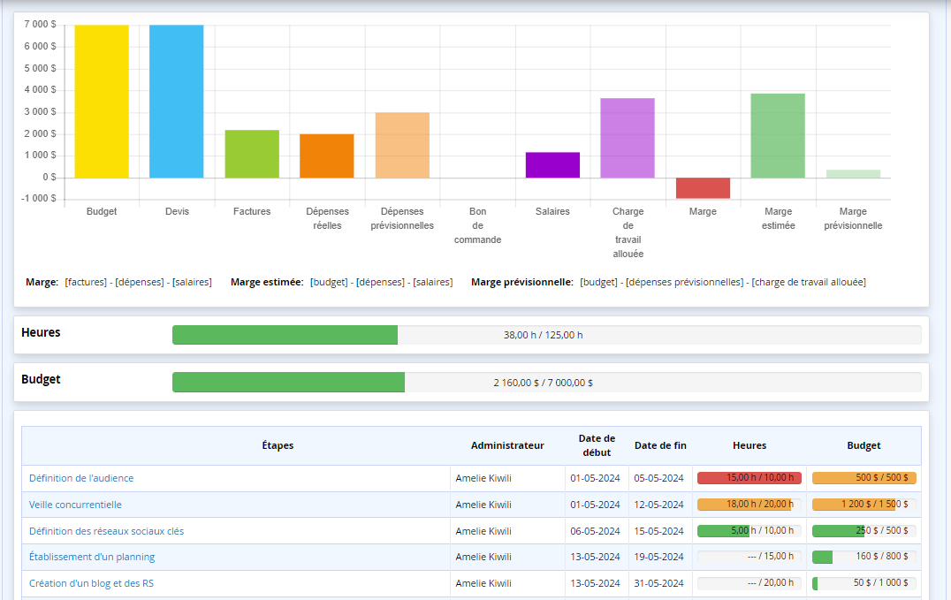The image size is (951, 600).
Task: Open Définition des réseaux sociaux clés
Action: [x=106, y=531]
